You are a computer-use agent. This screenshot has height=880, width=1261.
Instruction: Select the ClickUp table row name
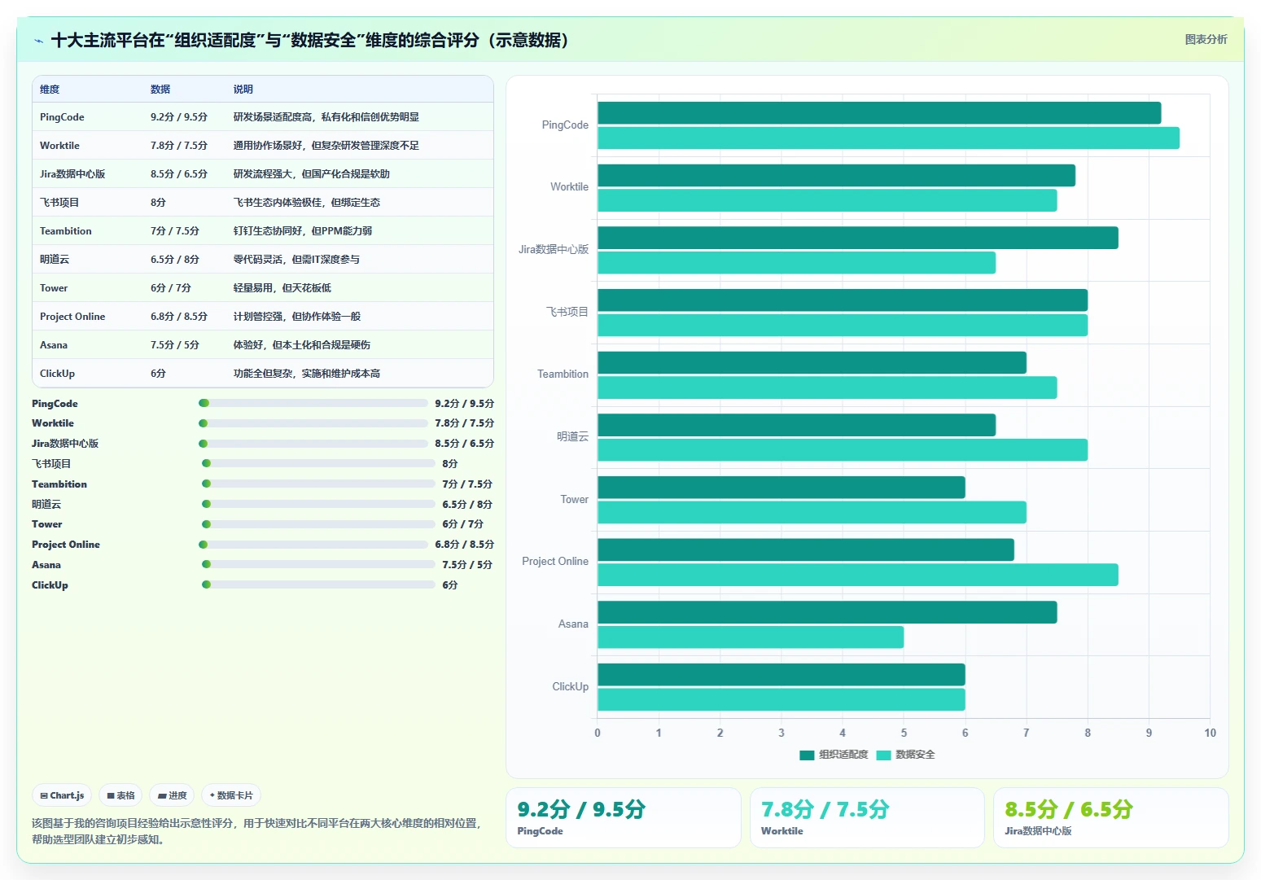coord(57,374)
